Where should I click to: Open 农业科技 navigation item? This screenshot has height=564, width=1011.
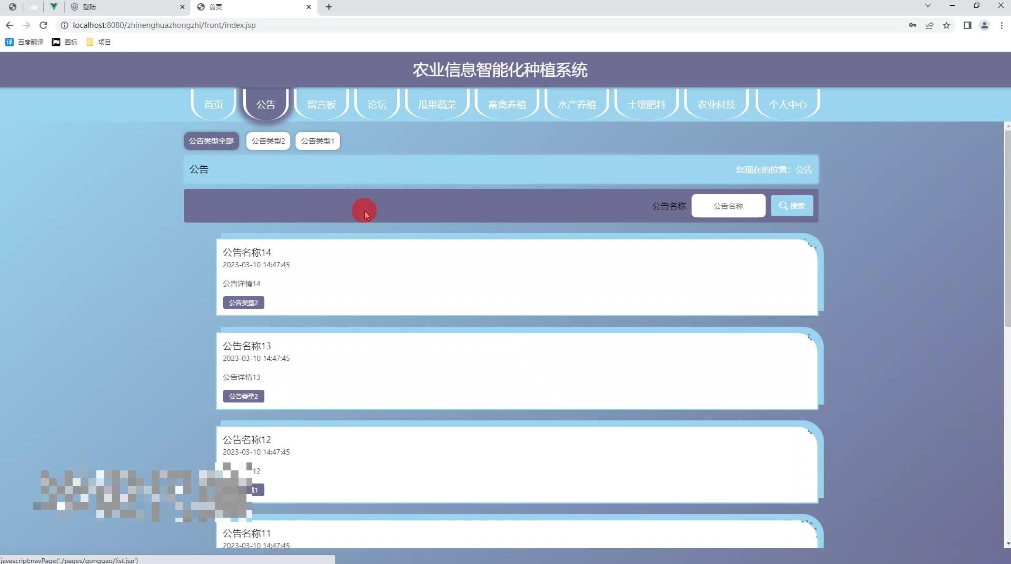[716, 104]
